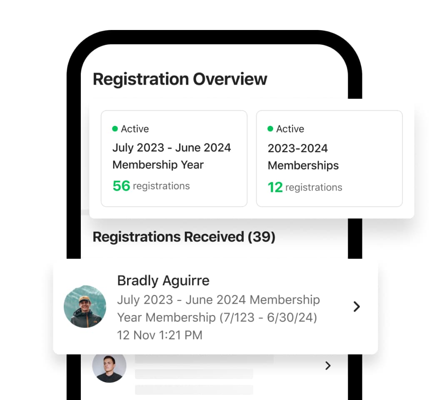The image size is (429, 400).
Task: Click the Registrations Received (39) heading
Action: pos(184,237)
